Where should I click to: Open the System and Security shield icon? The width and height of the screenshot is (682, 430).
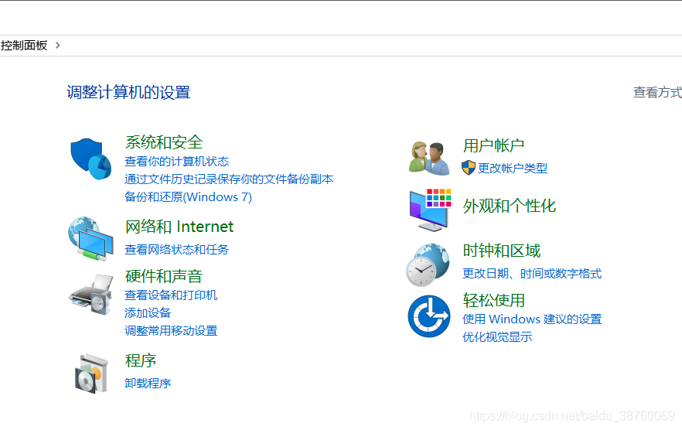tap(91, 159)
